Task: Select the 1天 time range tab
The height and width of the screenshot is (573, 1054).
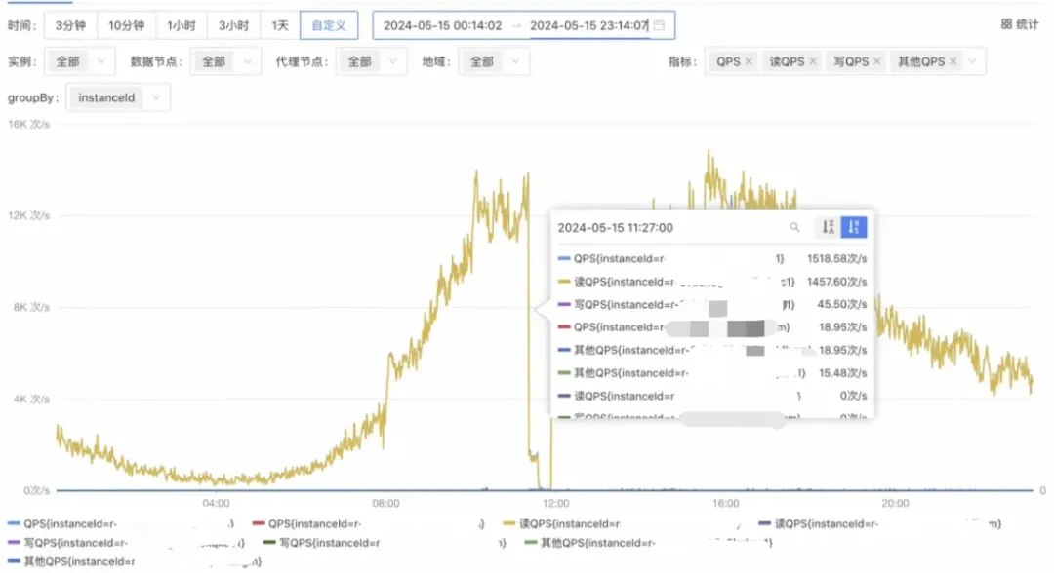Action: (x=280, y=25)
